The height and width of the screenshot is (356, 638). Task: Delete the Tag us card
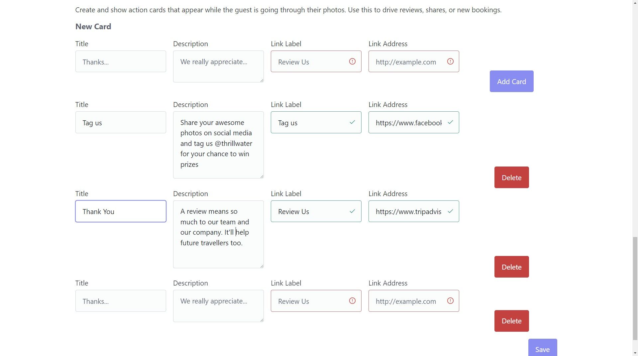coord(511,178)
